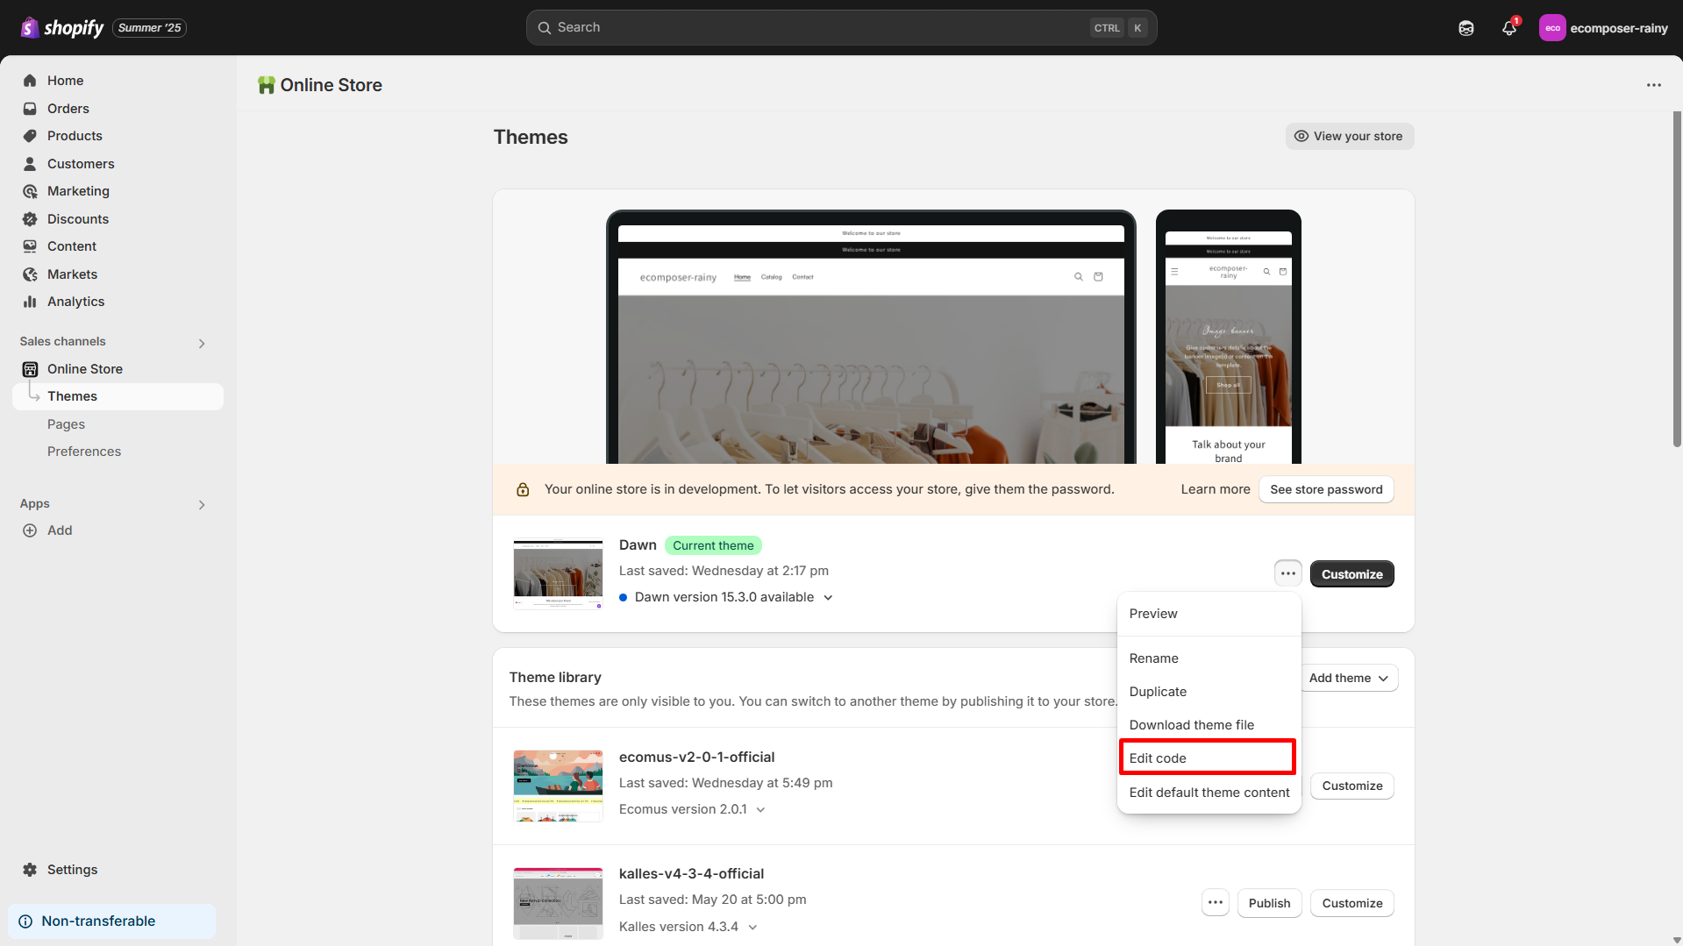Click the View your store button
The height and width of the screenshot is (946, 1683).
tap(1349, 136)
